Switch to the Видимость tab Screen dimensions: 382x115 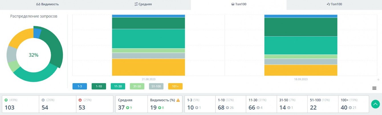pos(48,4)
